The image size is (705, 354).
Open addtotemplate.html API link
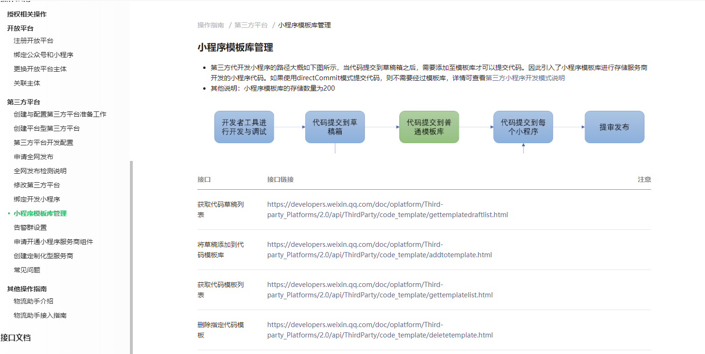(x=379, y=250)
